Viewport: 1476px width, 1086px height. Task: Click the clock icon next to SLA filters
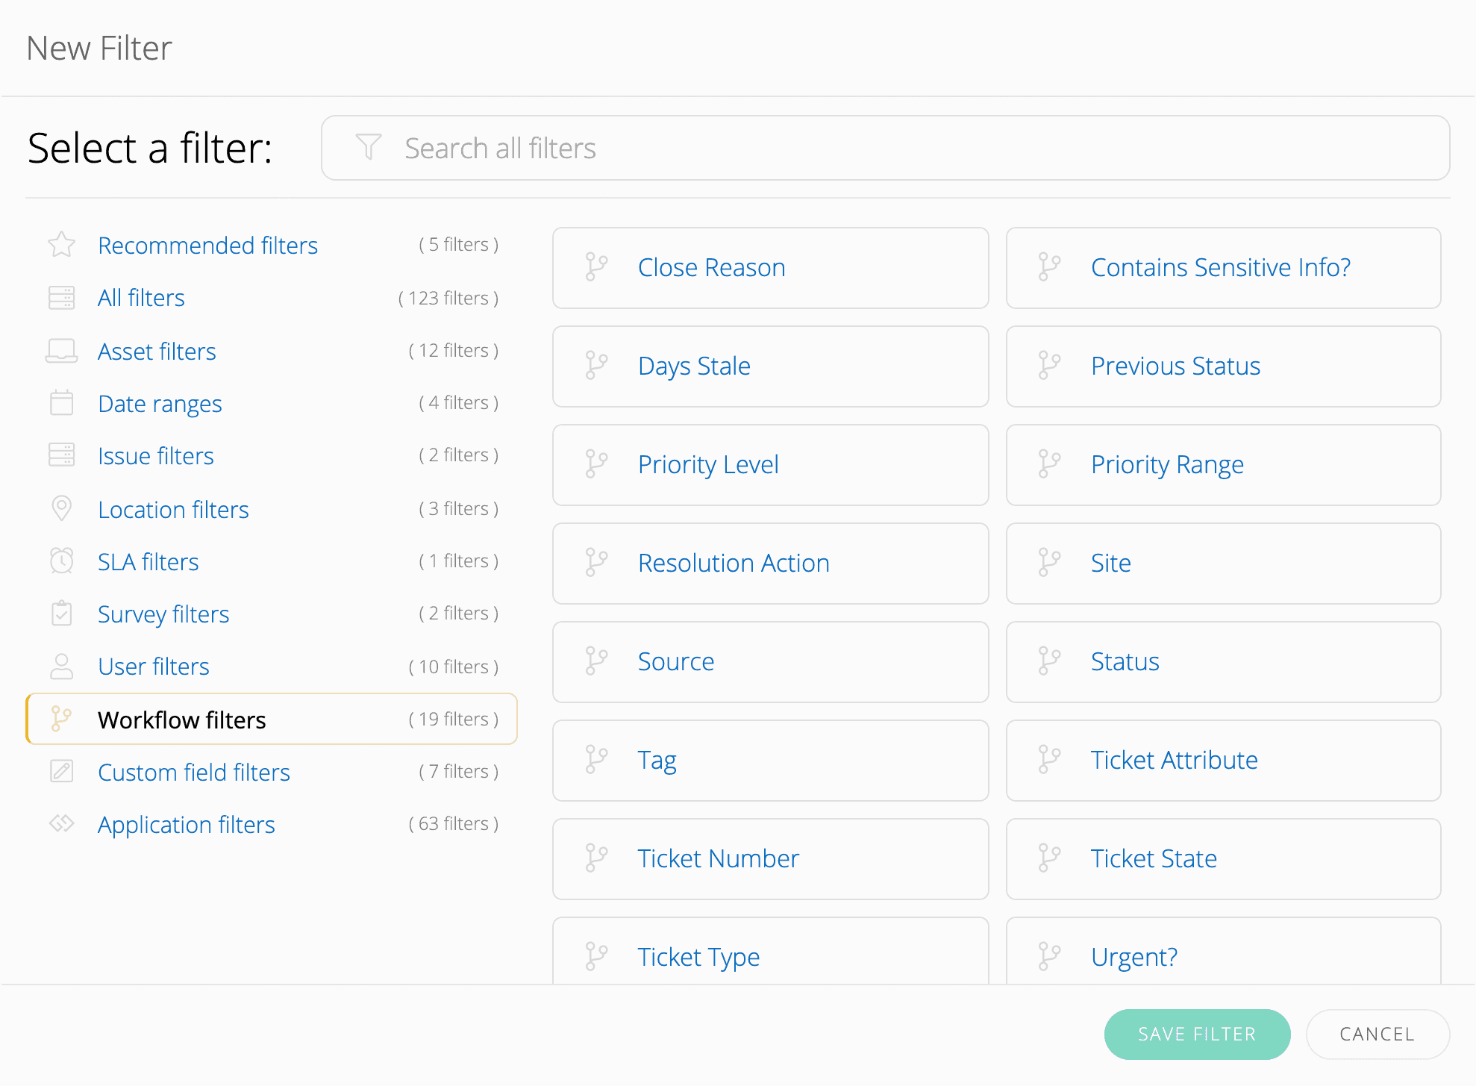pos(62,561)
